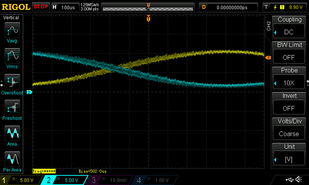The image size is (309, 185).
Task: Click the 125MSa/s sample rate text
Action: coord(90,5)
